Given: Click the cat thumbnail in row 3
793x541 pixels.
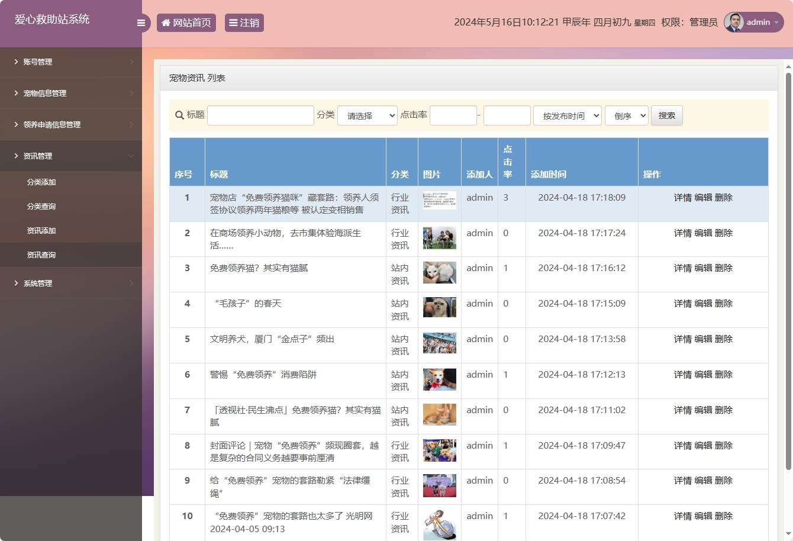Looking at the screenshot, I should click(x=439, y=272).
